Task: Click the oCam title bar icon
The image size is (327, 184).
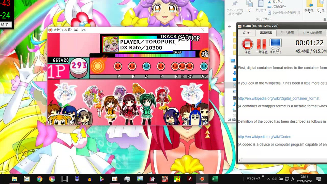Action: click(239, 26)
